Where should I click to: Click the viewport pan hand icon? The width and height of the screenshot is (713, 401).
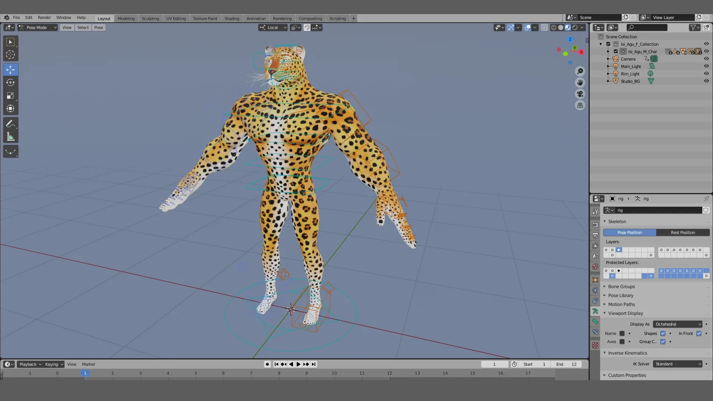pyautogui.click(x=580, y=82)
